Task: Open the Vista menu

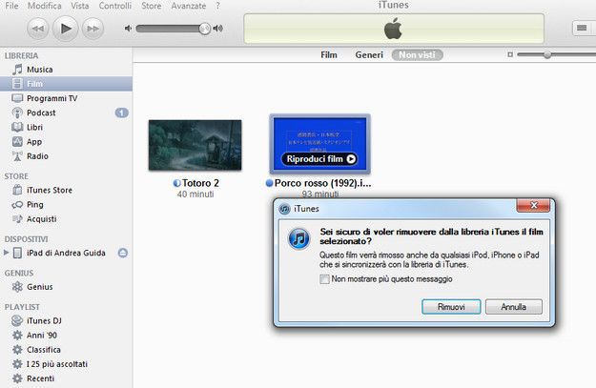Action: point(79,6)
